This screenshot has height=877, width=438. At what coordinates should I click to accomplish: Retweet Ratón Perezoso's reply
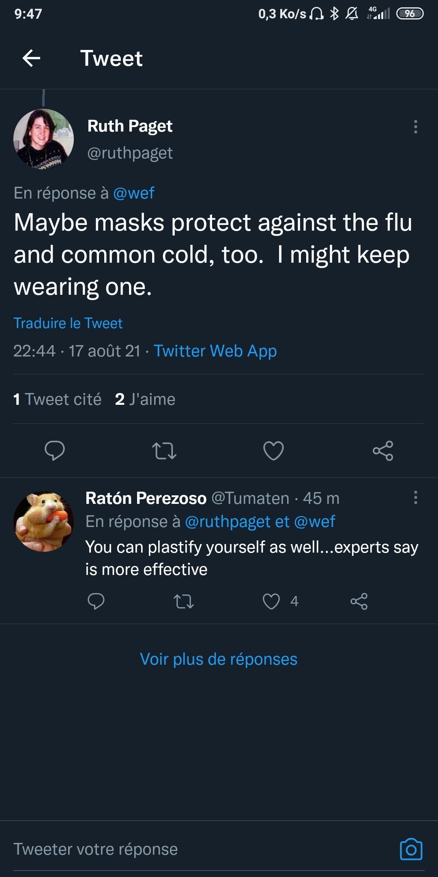tap(184, 601)
